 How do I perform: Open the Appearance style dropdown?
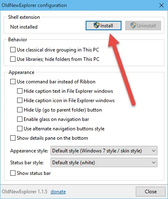pyautogui.click(x=104, y=151)
